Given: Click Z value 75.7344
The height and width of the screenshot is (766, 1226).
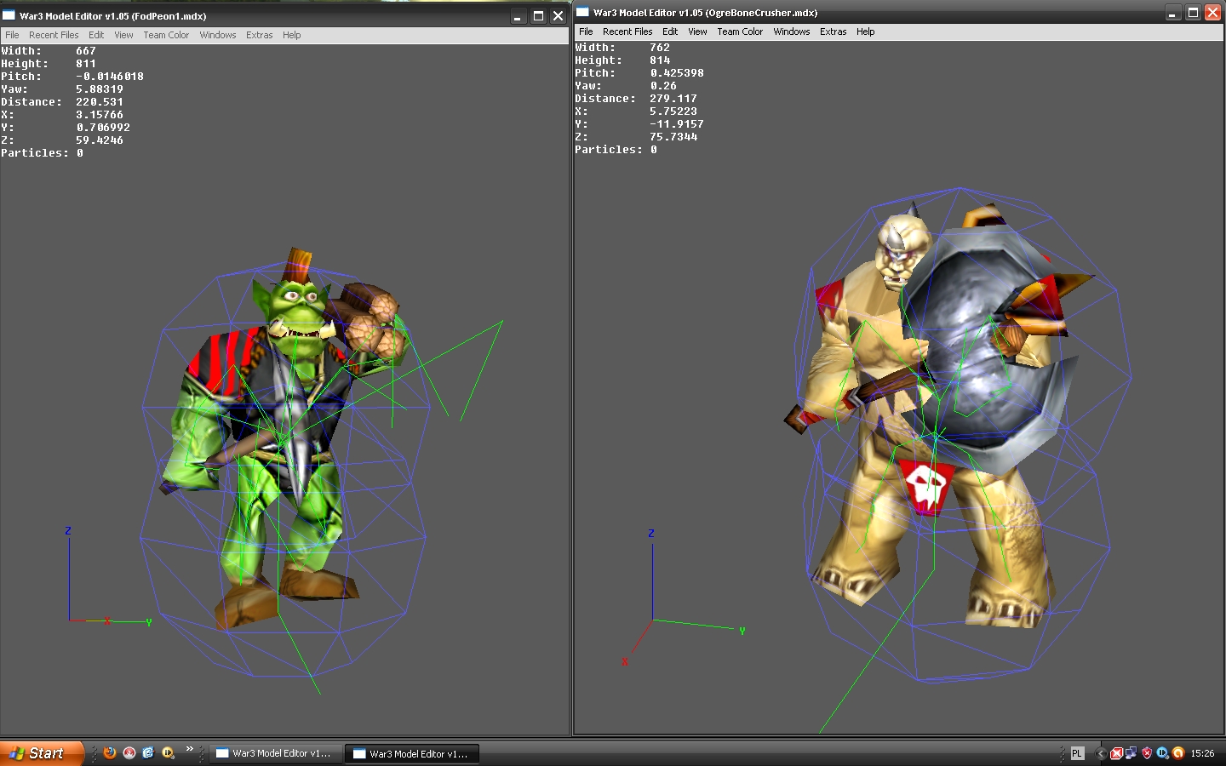Looking at the screenshot, I should click(673, 137).
